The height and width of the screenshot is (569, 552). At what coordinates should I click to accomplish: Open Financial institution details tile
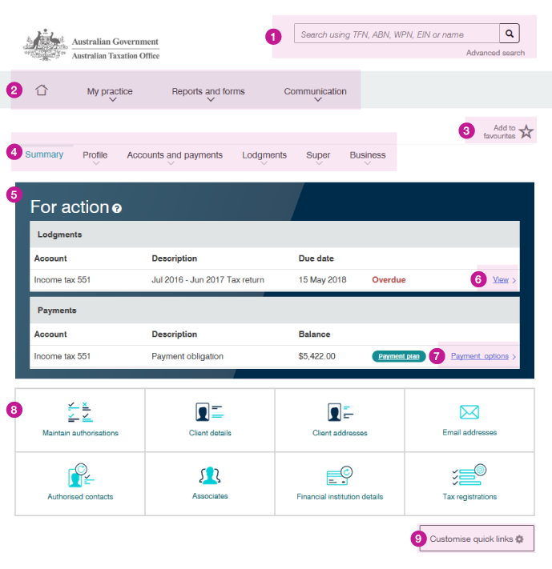point(340,483)
